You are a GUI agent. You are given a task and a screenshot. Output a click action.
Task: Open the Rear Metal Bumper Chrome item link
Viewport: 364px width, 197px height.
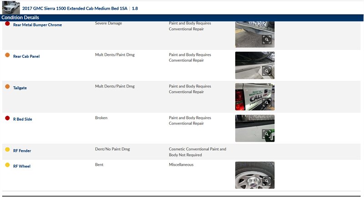point(37,25)
